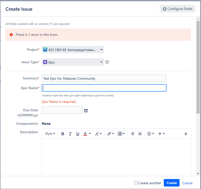Image resolution: width=201 pixels, height=189 pixels.
Task: Pick the red text color swatch
Action: coord(85,134)
